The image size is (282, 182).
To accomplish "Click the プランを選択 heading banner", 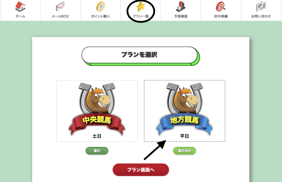I will (x=140, y=56).
